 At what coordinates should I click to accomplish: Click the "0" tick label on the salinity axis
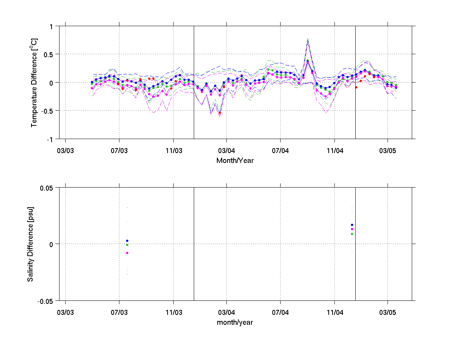tap(51, 244)
